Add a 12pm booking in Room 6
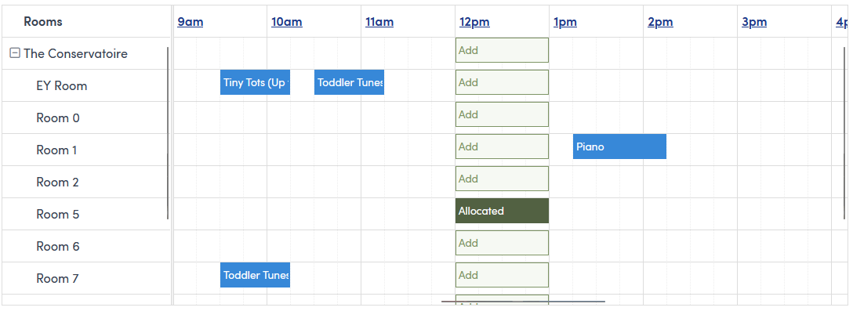The width and height of the screenshot is (853, 311). pyautogui.click(x=502, y=243)
